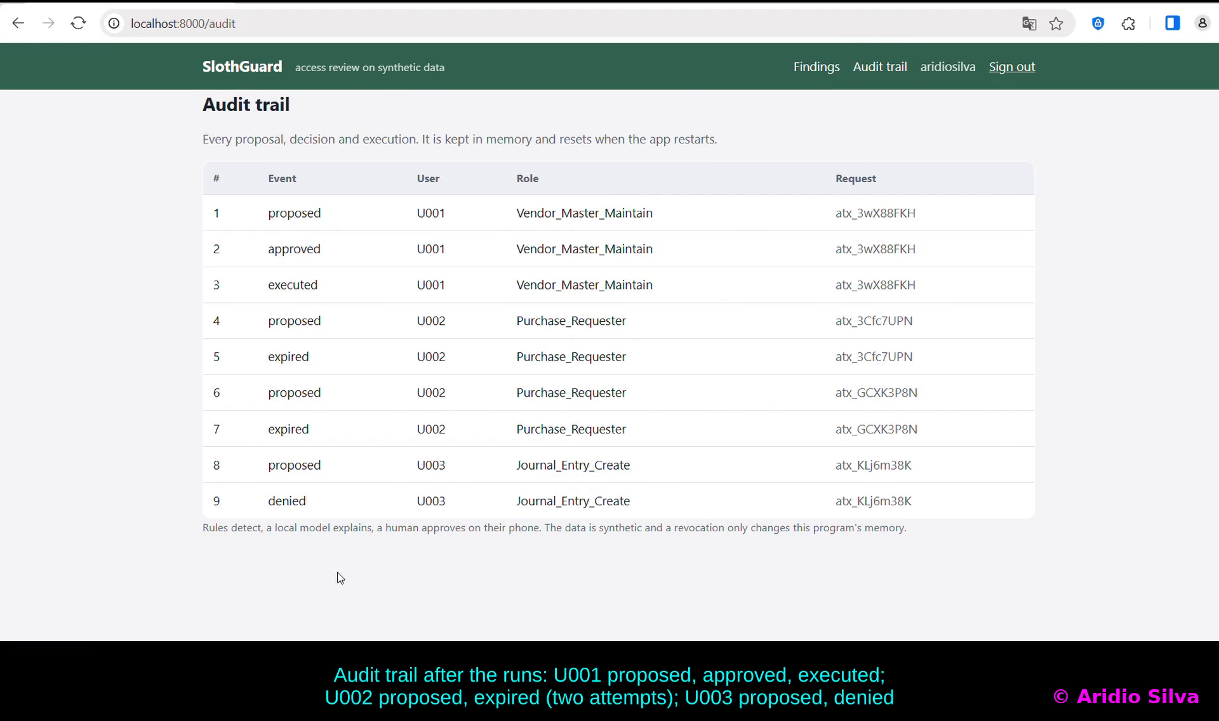Click request atx_3wX88FKH in row 3
This screenshot has height=721, width=1219.
click(875, 285)
